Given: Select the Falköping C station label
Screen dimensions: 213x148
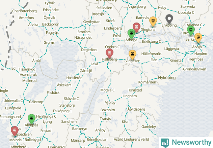Looking at the screenshot, I should (62, 111).
